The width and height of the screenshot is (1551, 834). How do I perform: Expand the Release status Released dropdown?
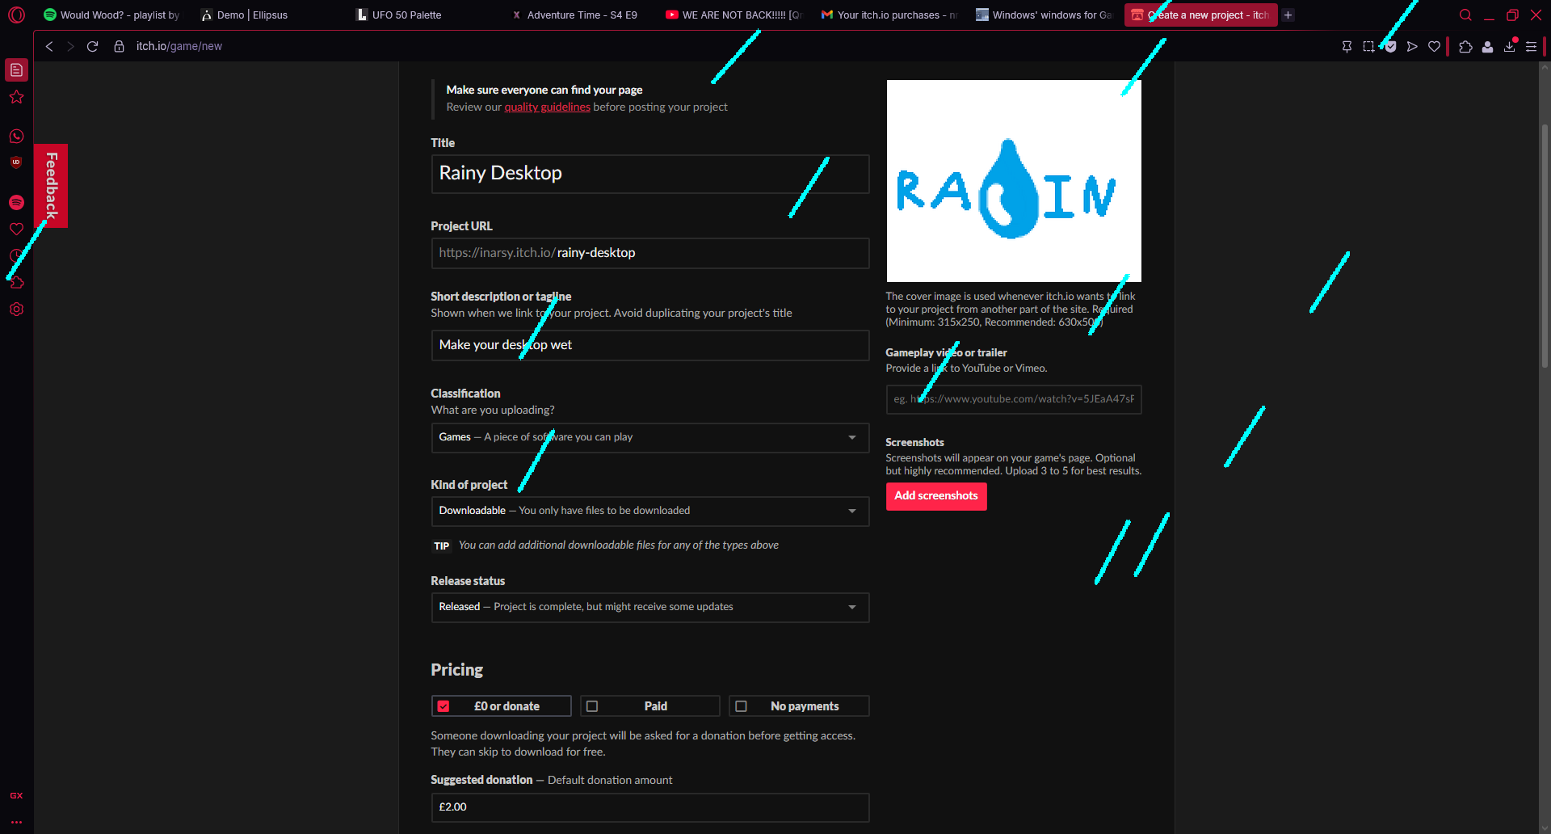650,607
